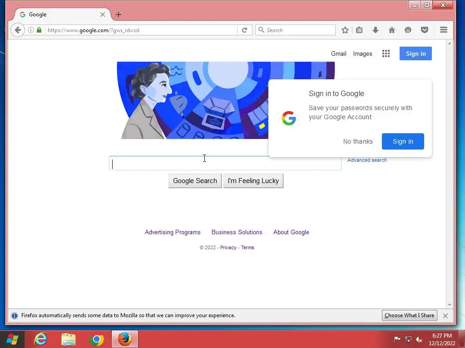
Task: Go back with the Firefox back arrow
Action: pyautogui.click(x=18, y=30)
